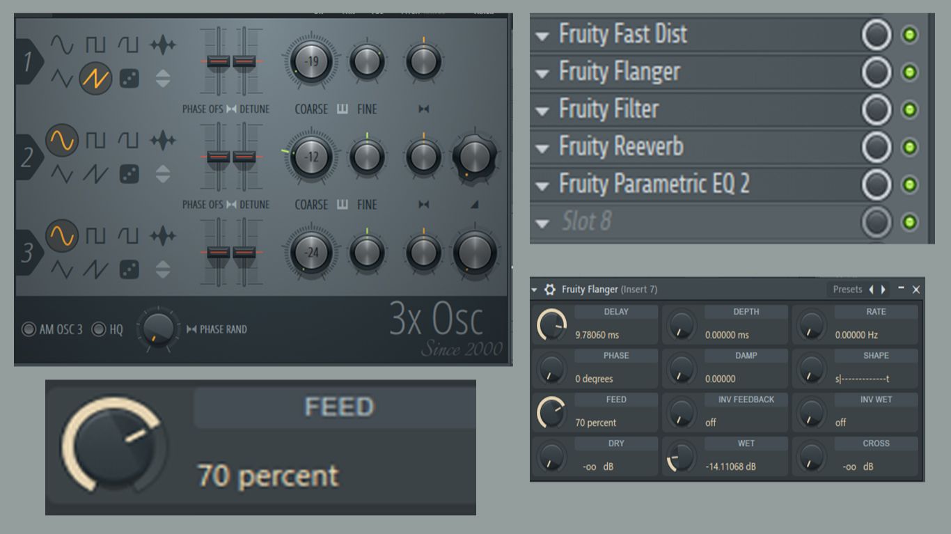Choose the dice noise shape for oscillator 2

click(x=129, y=174)
